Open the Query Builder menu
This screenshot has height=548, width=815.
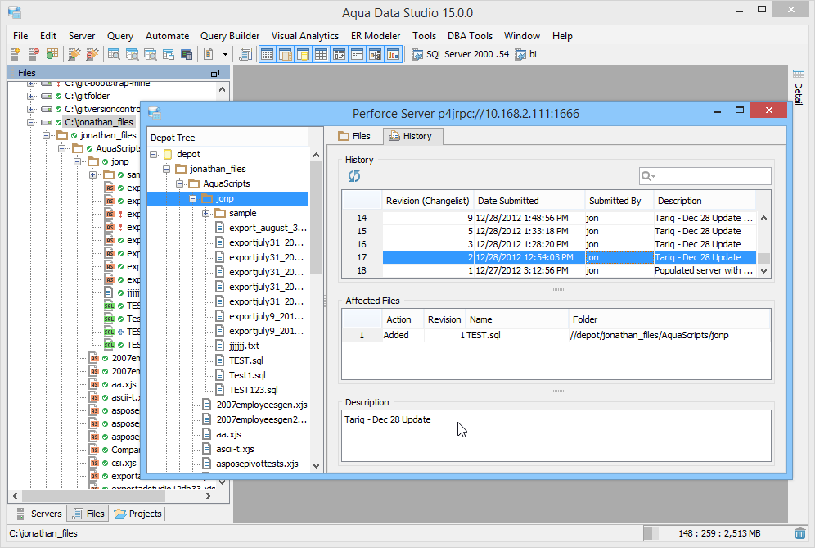[230, 36]
